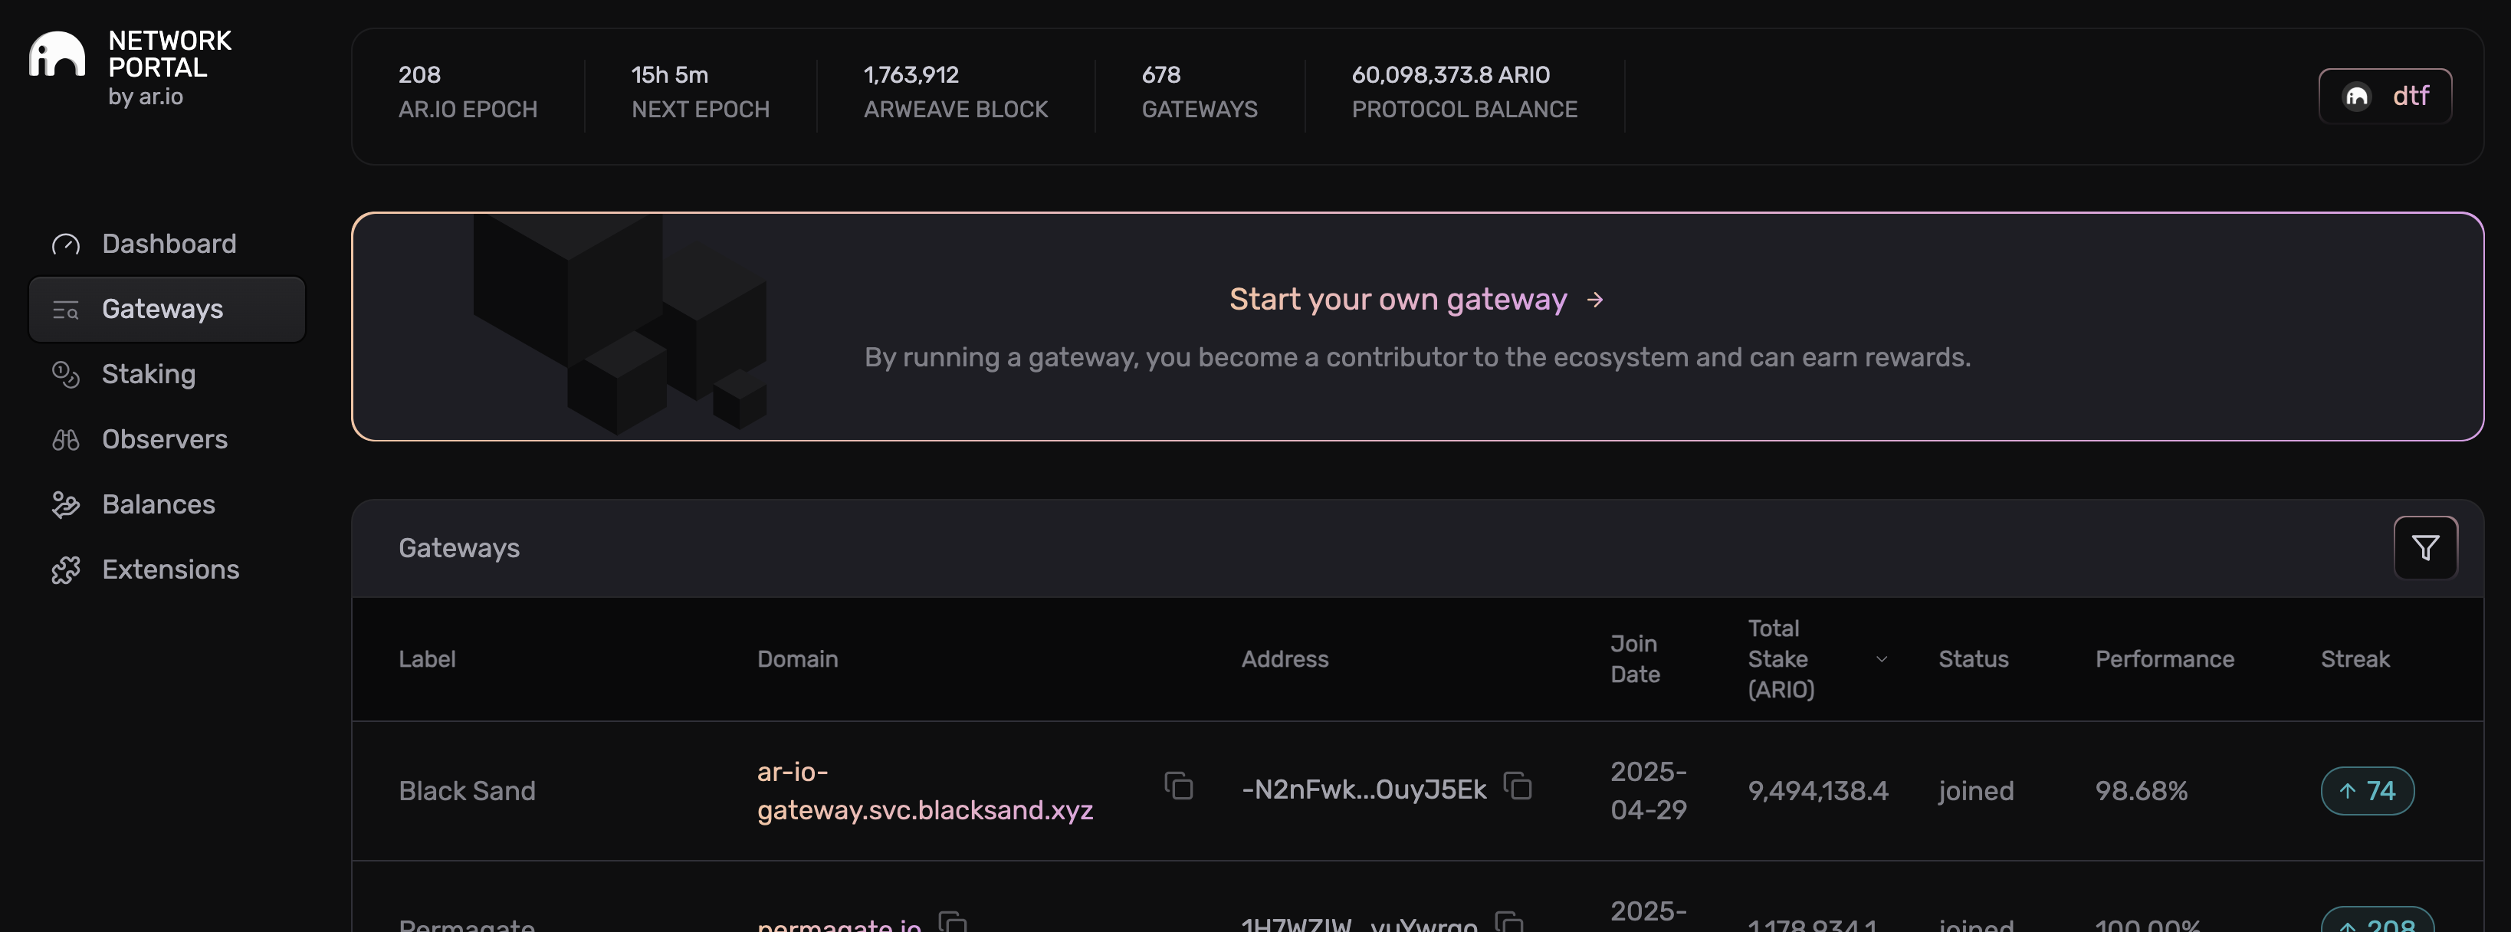Toggle sort arrow on Total Stake column
2511x932 pixels.
[x=1881, y=659]
